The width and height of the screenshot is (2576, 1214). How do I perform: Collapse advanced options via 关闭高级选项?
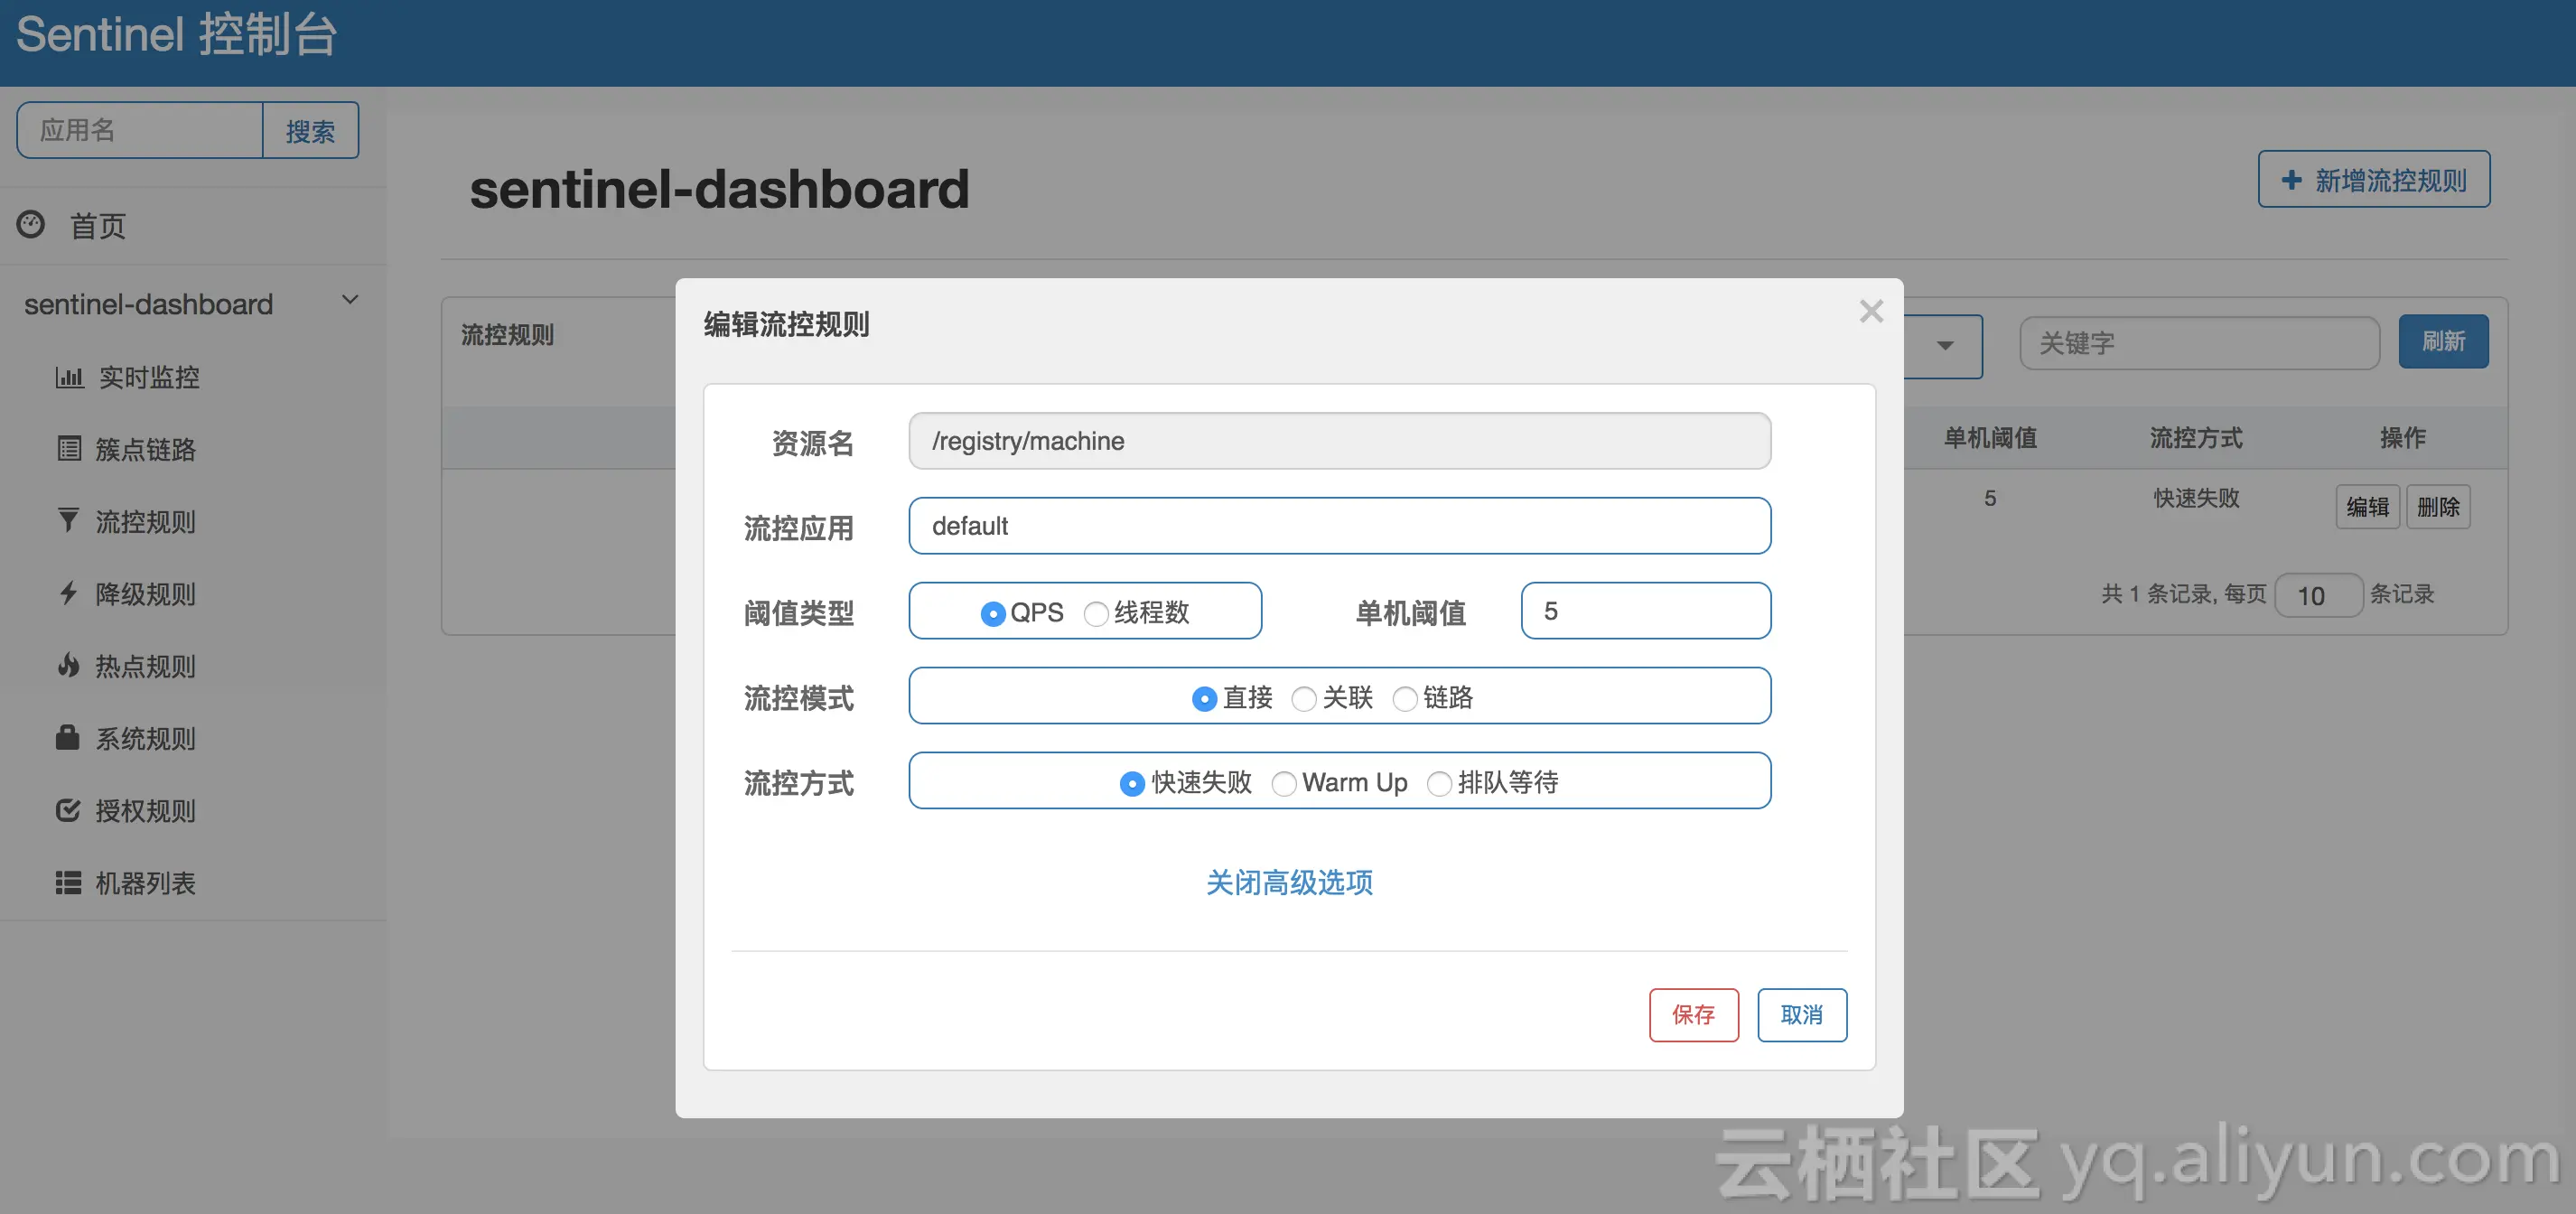coord(1289,882)
